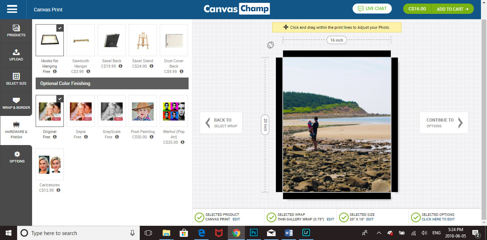487x240 pixels.
Task: Show info for Original finish
Action: (x=55, y=137)
